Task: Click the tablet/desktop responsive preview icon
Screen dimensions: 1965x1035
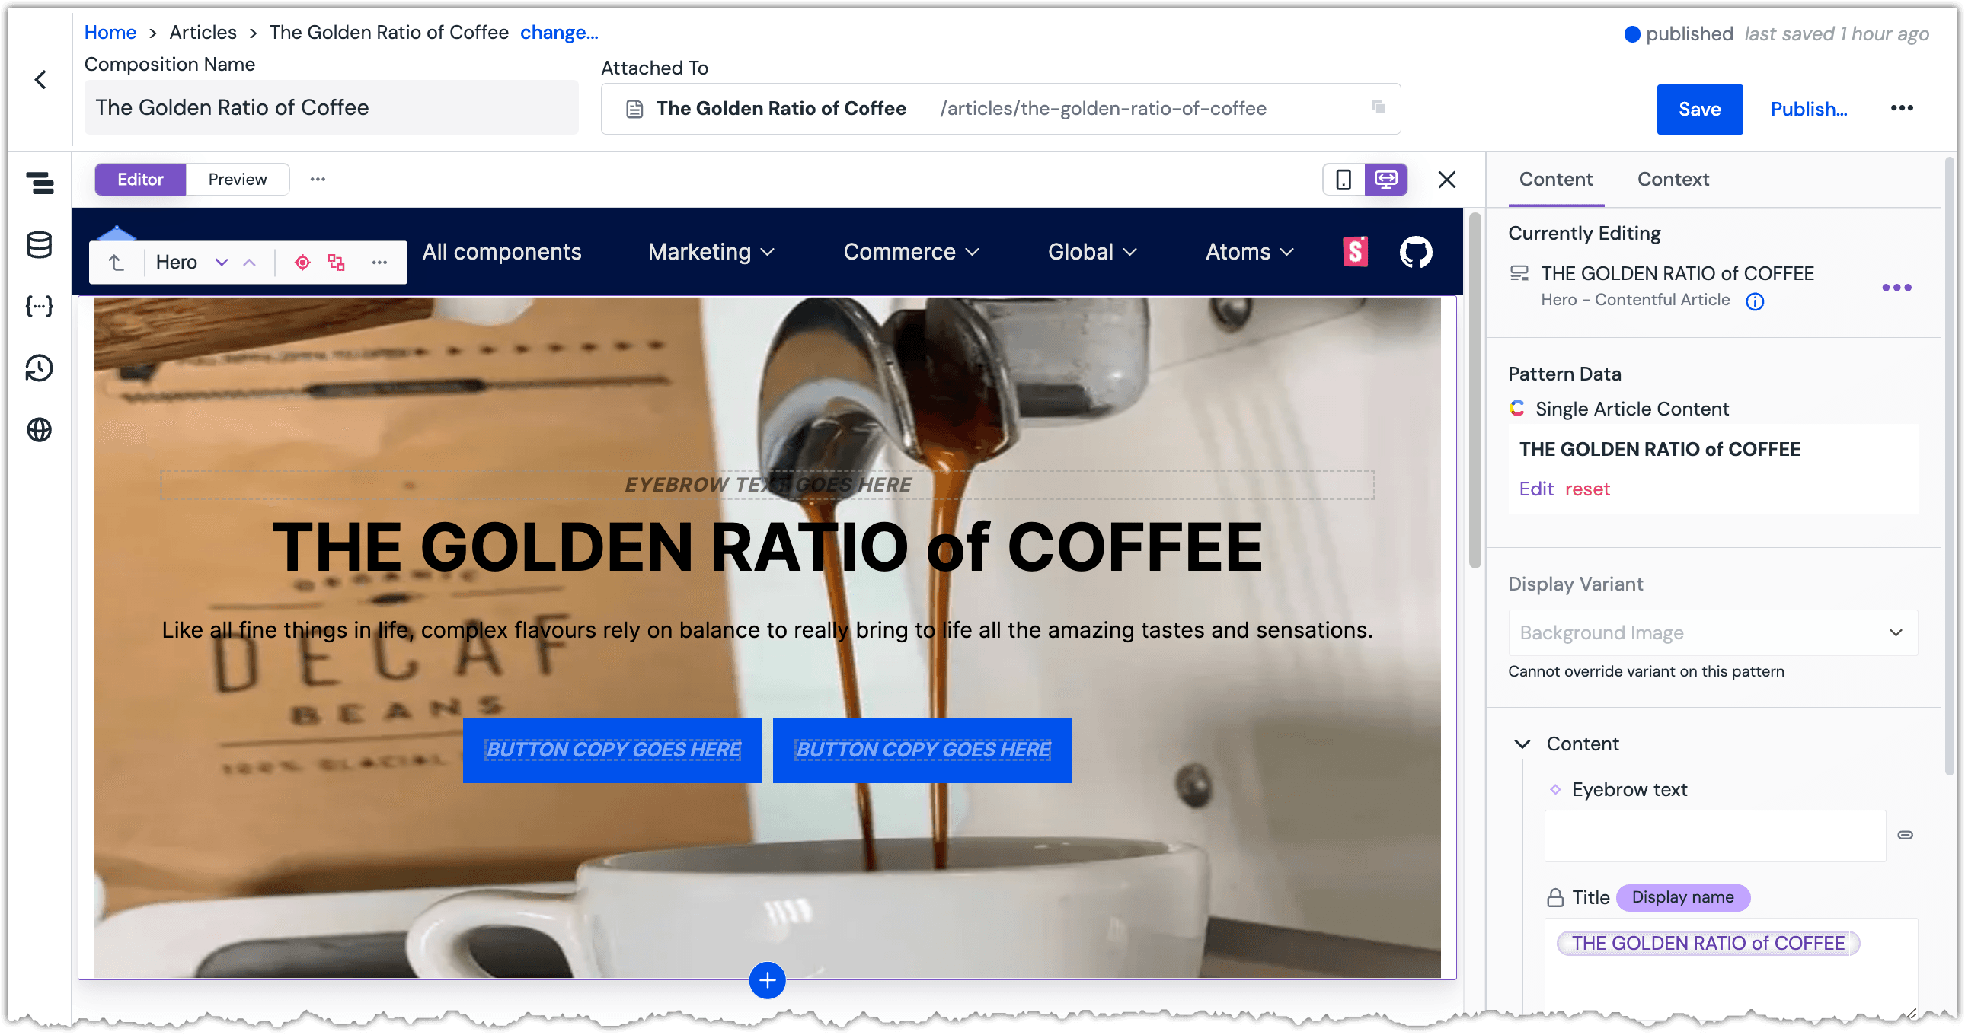Action: tap(1387, 180)
